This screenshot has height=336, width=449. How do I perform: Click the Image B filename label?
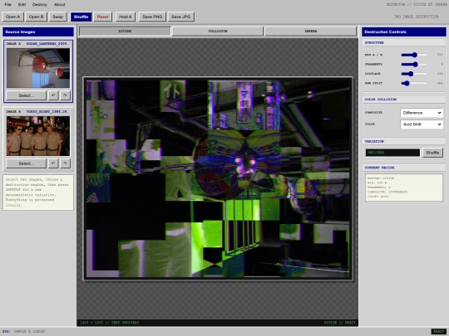47,111
